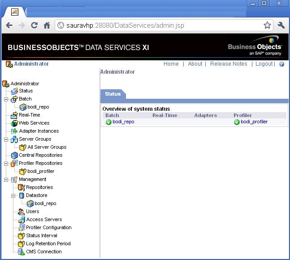Select the Administrator root tree item
This screenshot has width=290, height=260.
pyautogui.click(x=25, y=84)
